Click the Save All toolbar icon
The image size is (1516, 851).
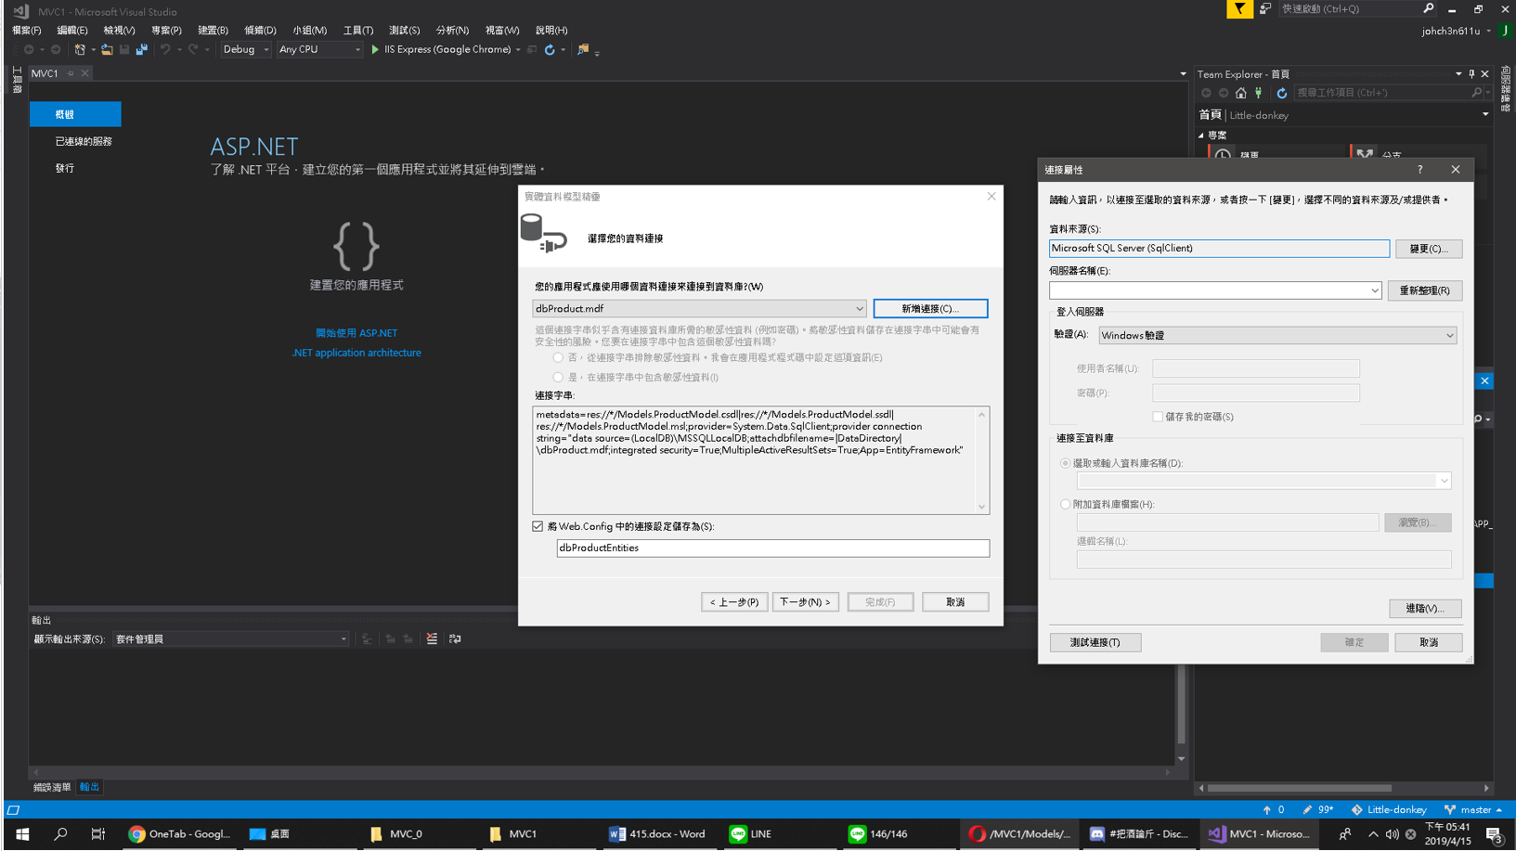click(x=141, y=49)
